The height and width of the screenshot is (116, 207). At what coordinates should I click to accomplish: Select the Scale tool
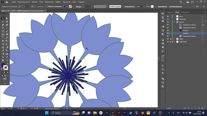[7, 38]
